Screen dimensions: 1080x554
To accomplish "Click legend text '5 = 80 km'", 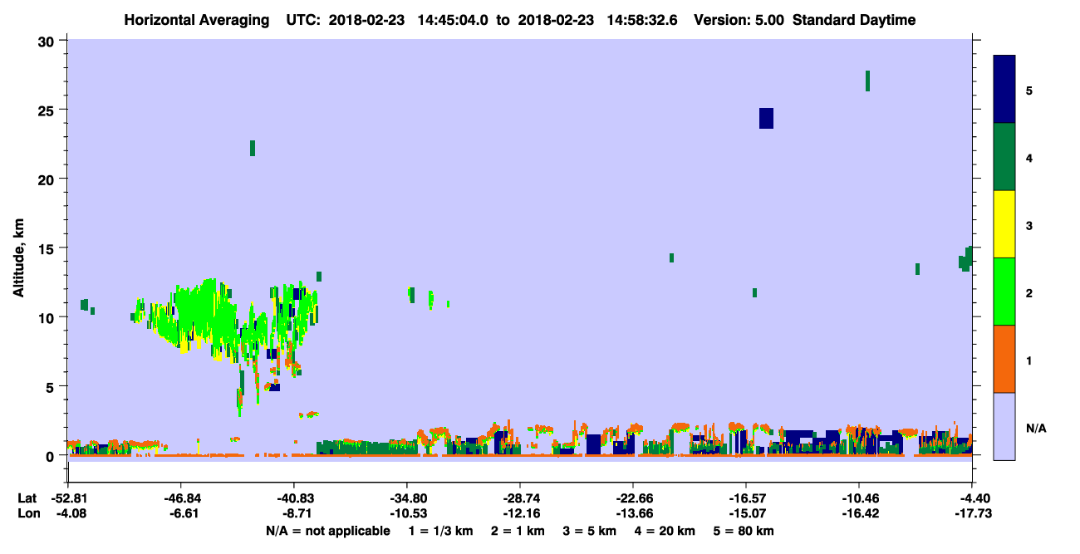I will (x=744, y=531).
